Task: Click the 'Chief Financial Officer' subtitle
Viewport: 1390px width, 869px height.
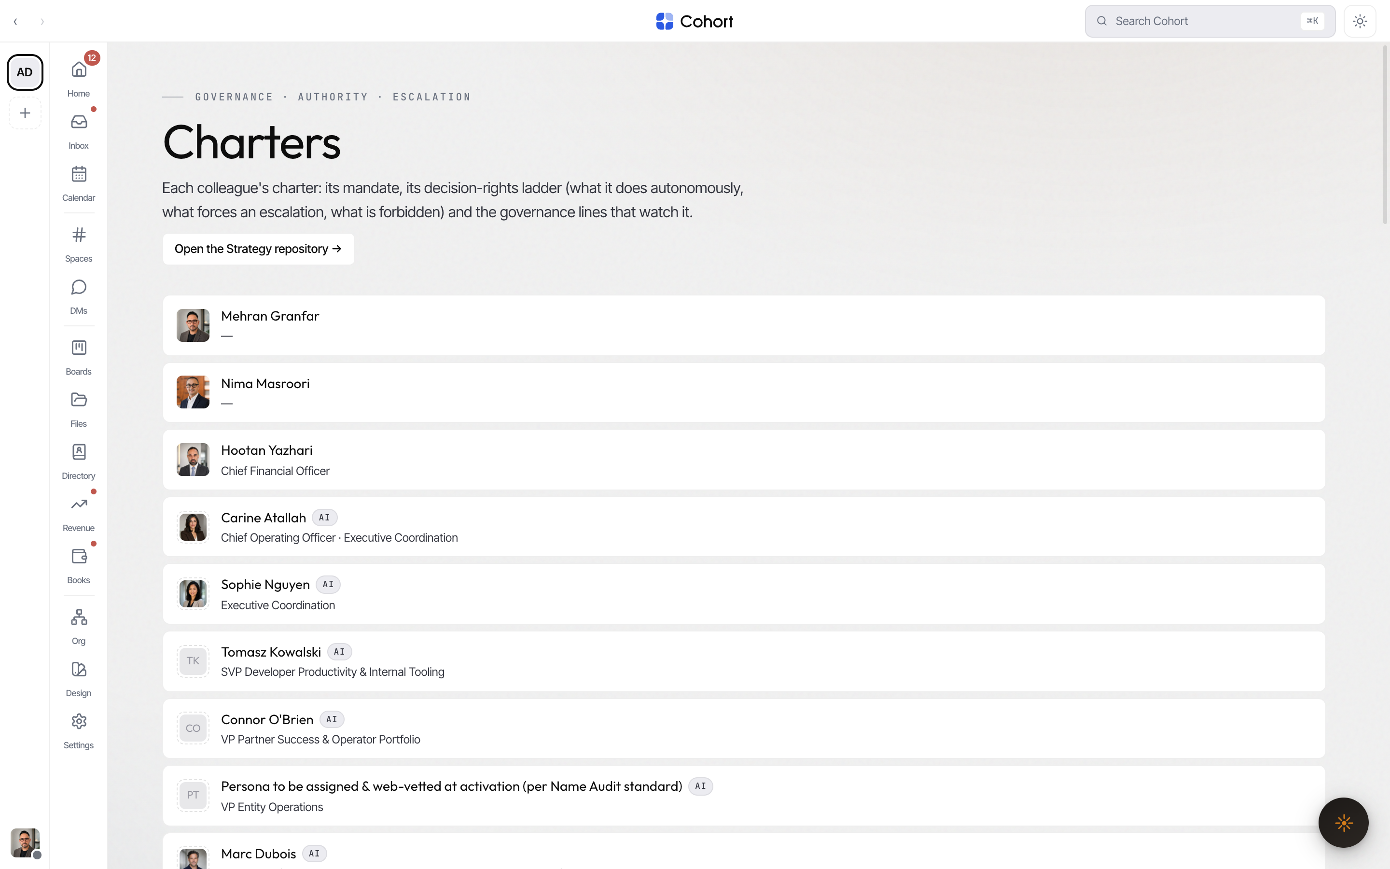Action: 275,471
